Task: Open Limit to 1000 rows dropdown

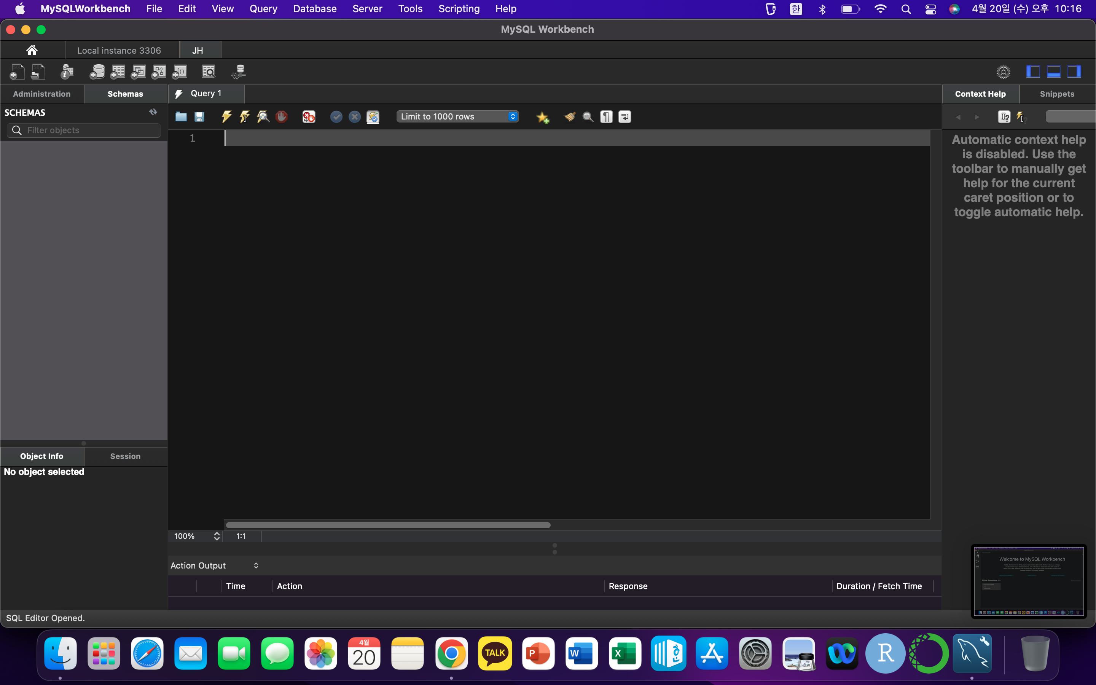Action: pyautogui.click(x=457, y=116)
